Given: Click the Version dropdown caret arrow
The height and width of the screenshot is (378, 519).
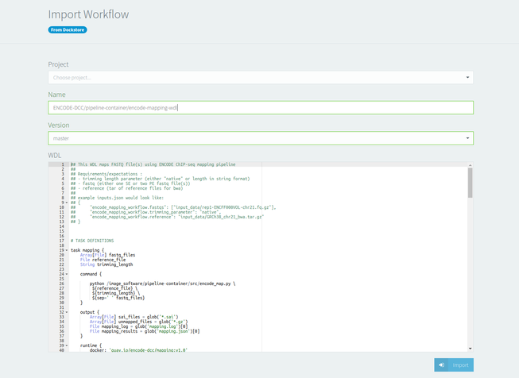Looking at the screenshot, I should pyautogui.click(x=467, y=138).
